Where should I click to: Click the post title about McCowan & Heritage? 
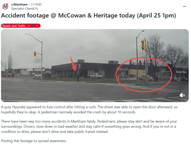89,16
